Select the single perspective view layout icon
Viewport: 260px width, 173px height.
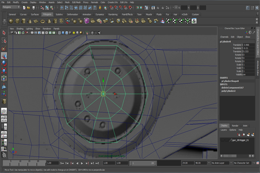[4, 111]
